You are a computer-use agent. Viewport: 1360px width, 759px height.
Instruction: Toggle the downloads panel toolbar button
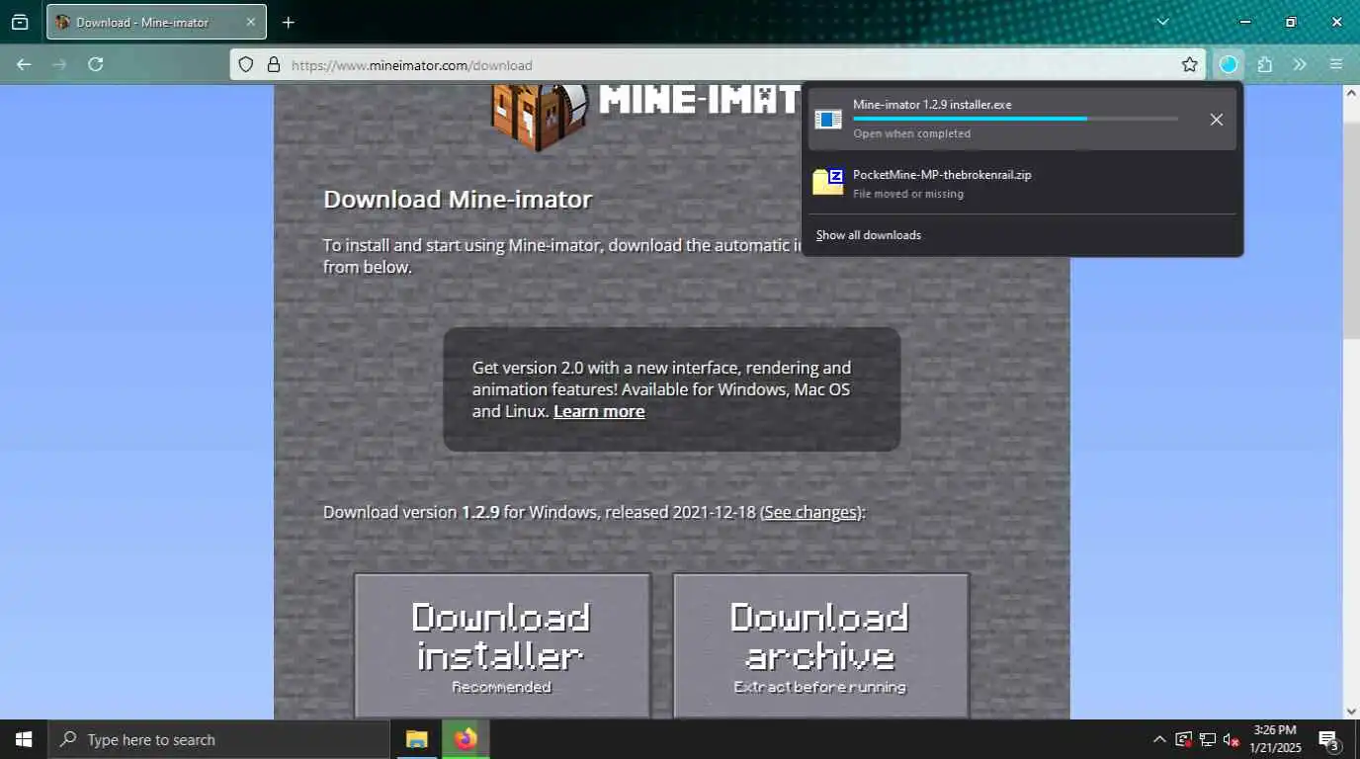(x=1229, y=64)
